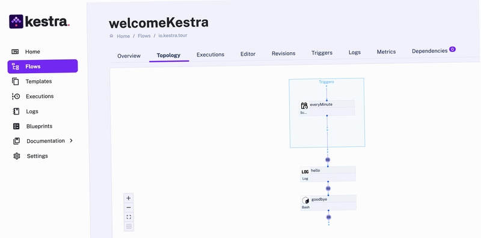The height and width of the screenshot is (238, 481).
Task: Click the Kestra logo
Action: [40, 22]
